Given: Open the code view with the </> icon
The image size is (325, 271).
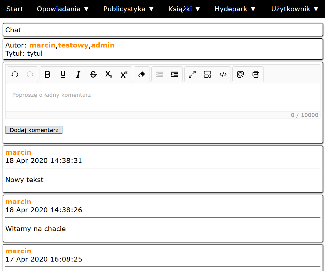Looking at the screenshot, I should click(223, 75).
